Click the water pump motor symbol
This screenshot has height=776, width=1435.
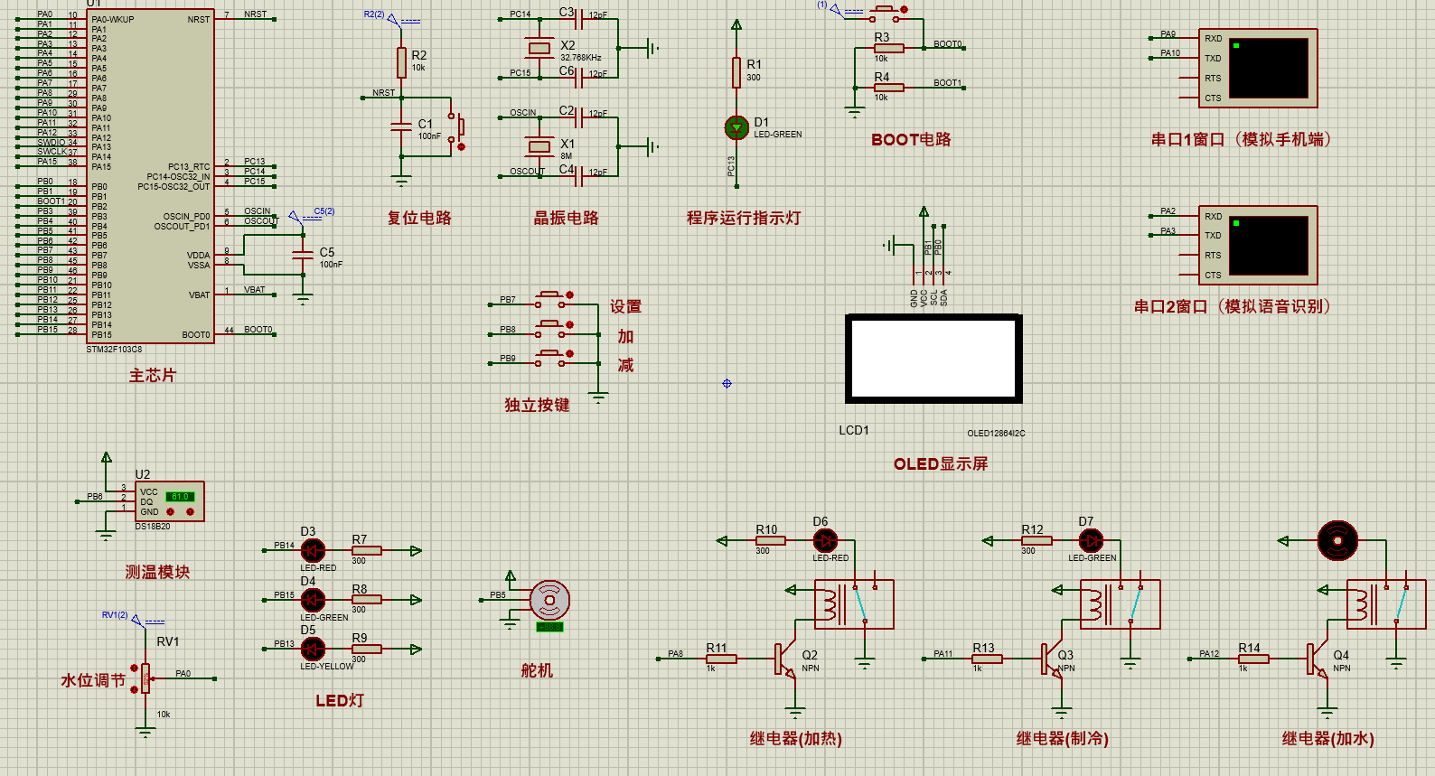1337,541
